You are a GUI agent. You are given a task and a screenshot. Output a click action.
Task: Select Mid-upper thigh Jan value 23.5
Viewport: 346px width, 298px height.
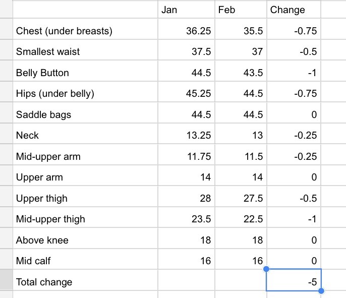point(186,219)
